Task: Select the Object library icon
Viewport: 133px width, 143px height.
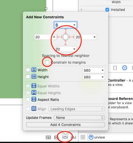Action: pyautogui.click(x=125, y=68)
